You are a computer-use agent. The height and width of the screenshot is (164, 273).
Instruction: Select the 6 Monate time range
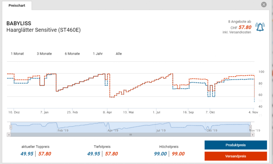tap(72, 54)
